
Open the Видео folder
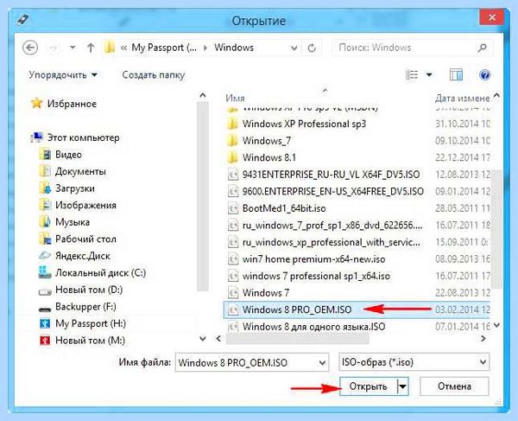point(68,155)
